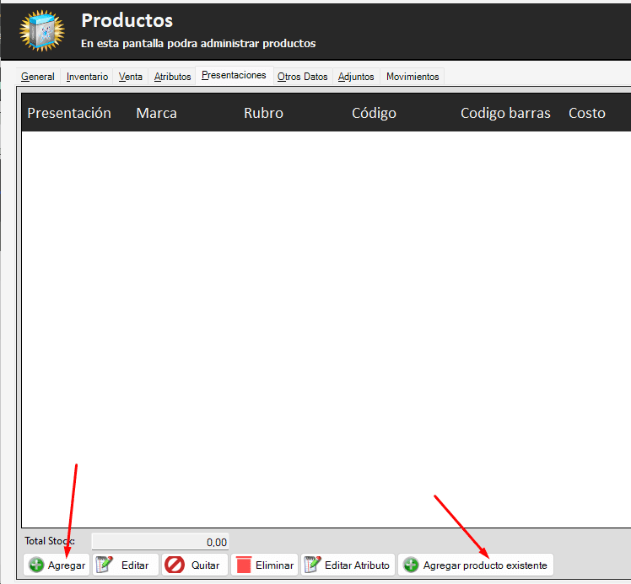
Task: Click the Rubro column header
Action: click(x=263, y=113)
